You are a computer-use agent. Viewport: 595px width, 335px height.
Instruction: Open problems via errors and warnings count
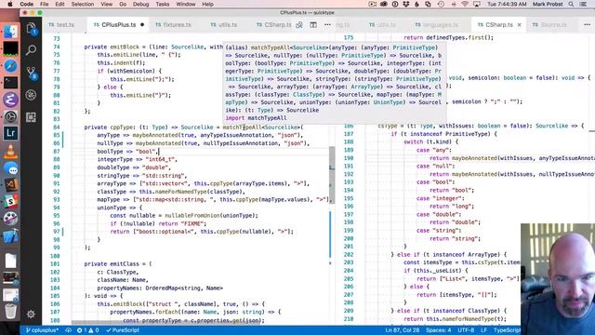click(87, 330)
